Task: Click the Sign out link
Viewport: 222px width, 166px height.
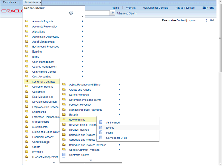Action: coord(208,8)
